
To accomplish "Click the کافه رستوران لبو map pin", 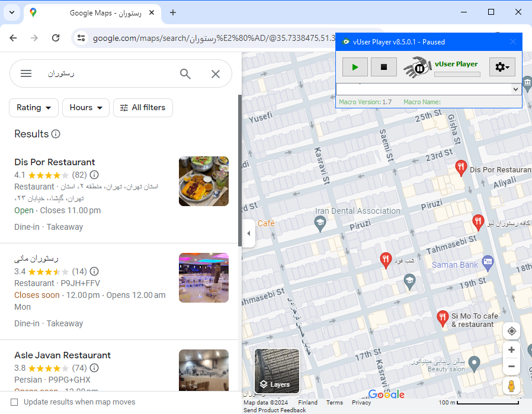I will pos(478,223).
